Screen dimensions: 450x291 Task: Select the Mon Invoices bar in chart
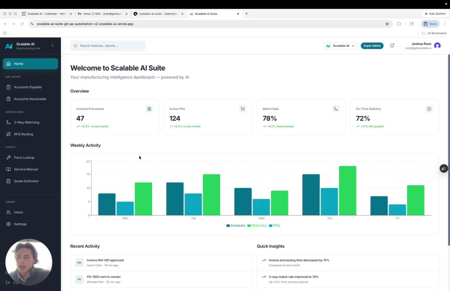coord(107,205)
